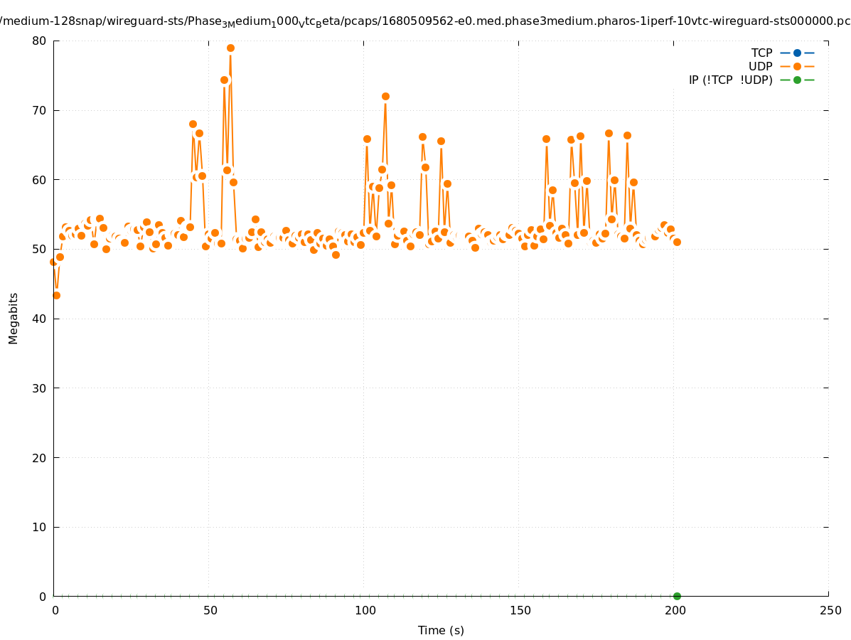The width and height of the screenshot is (851, 640).
Task: Click the green IP legend marker
Action: tap(797, 80)
